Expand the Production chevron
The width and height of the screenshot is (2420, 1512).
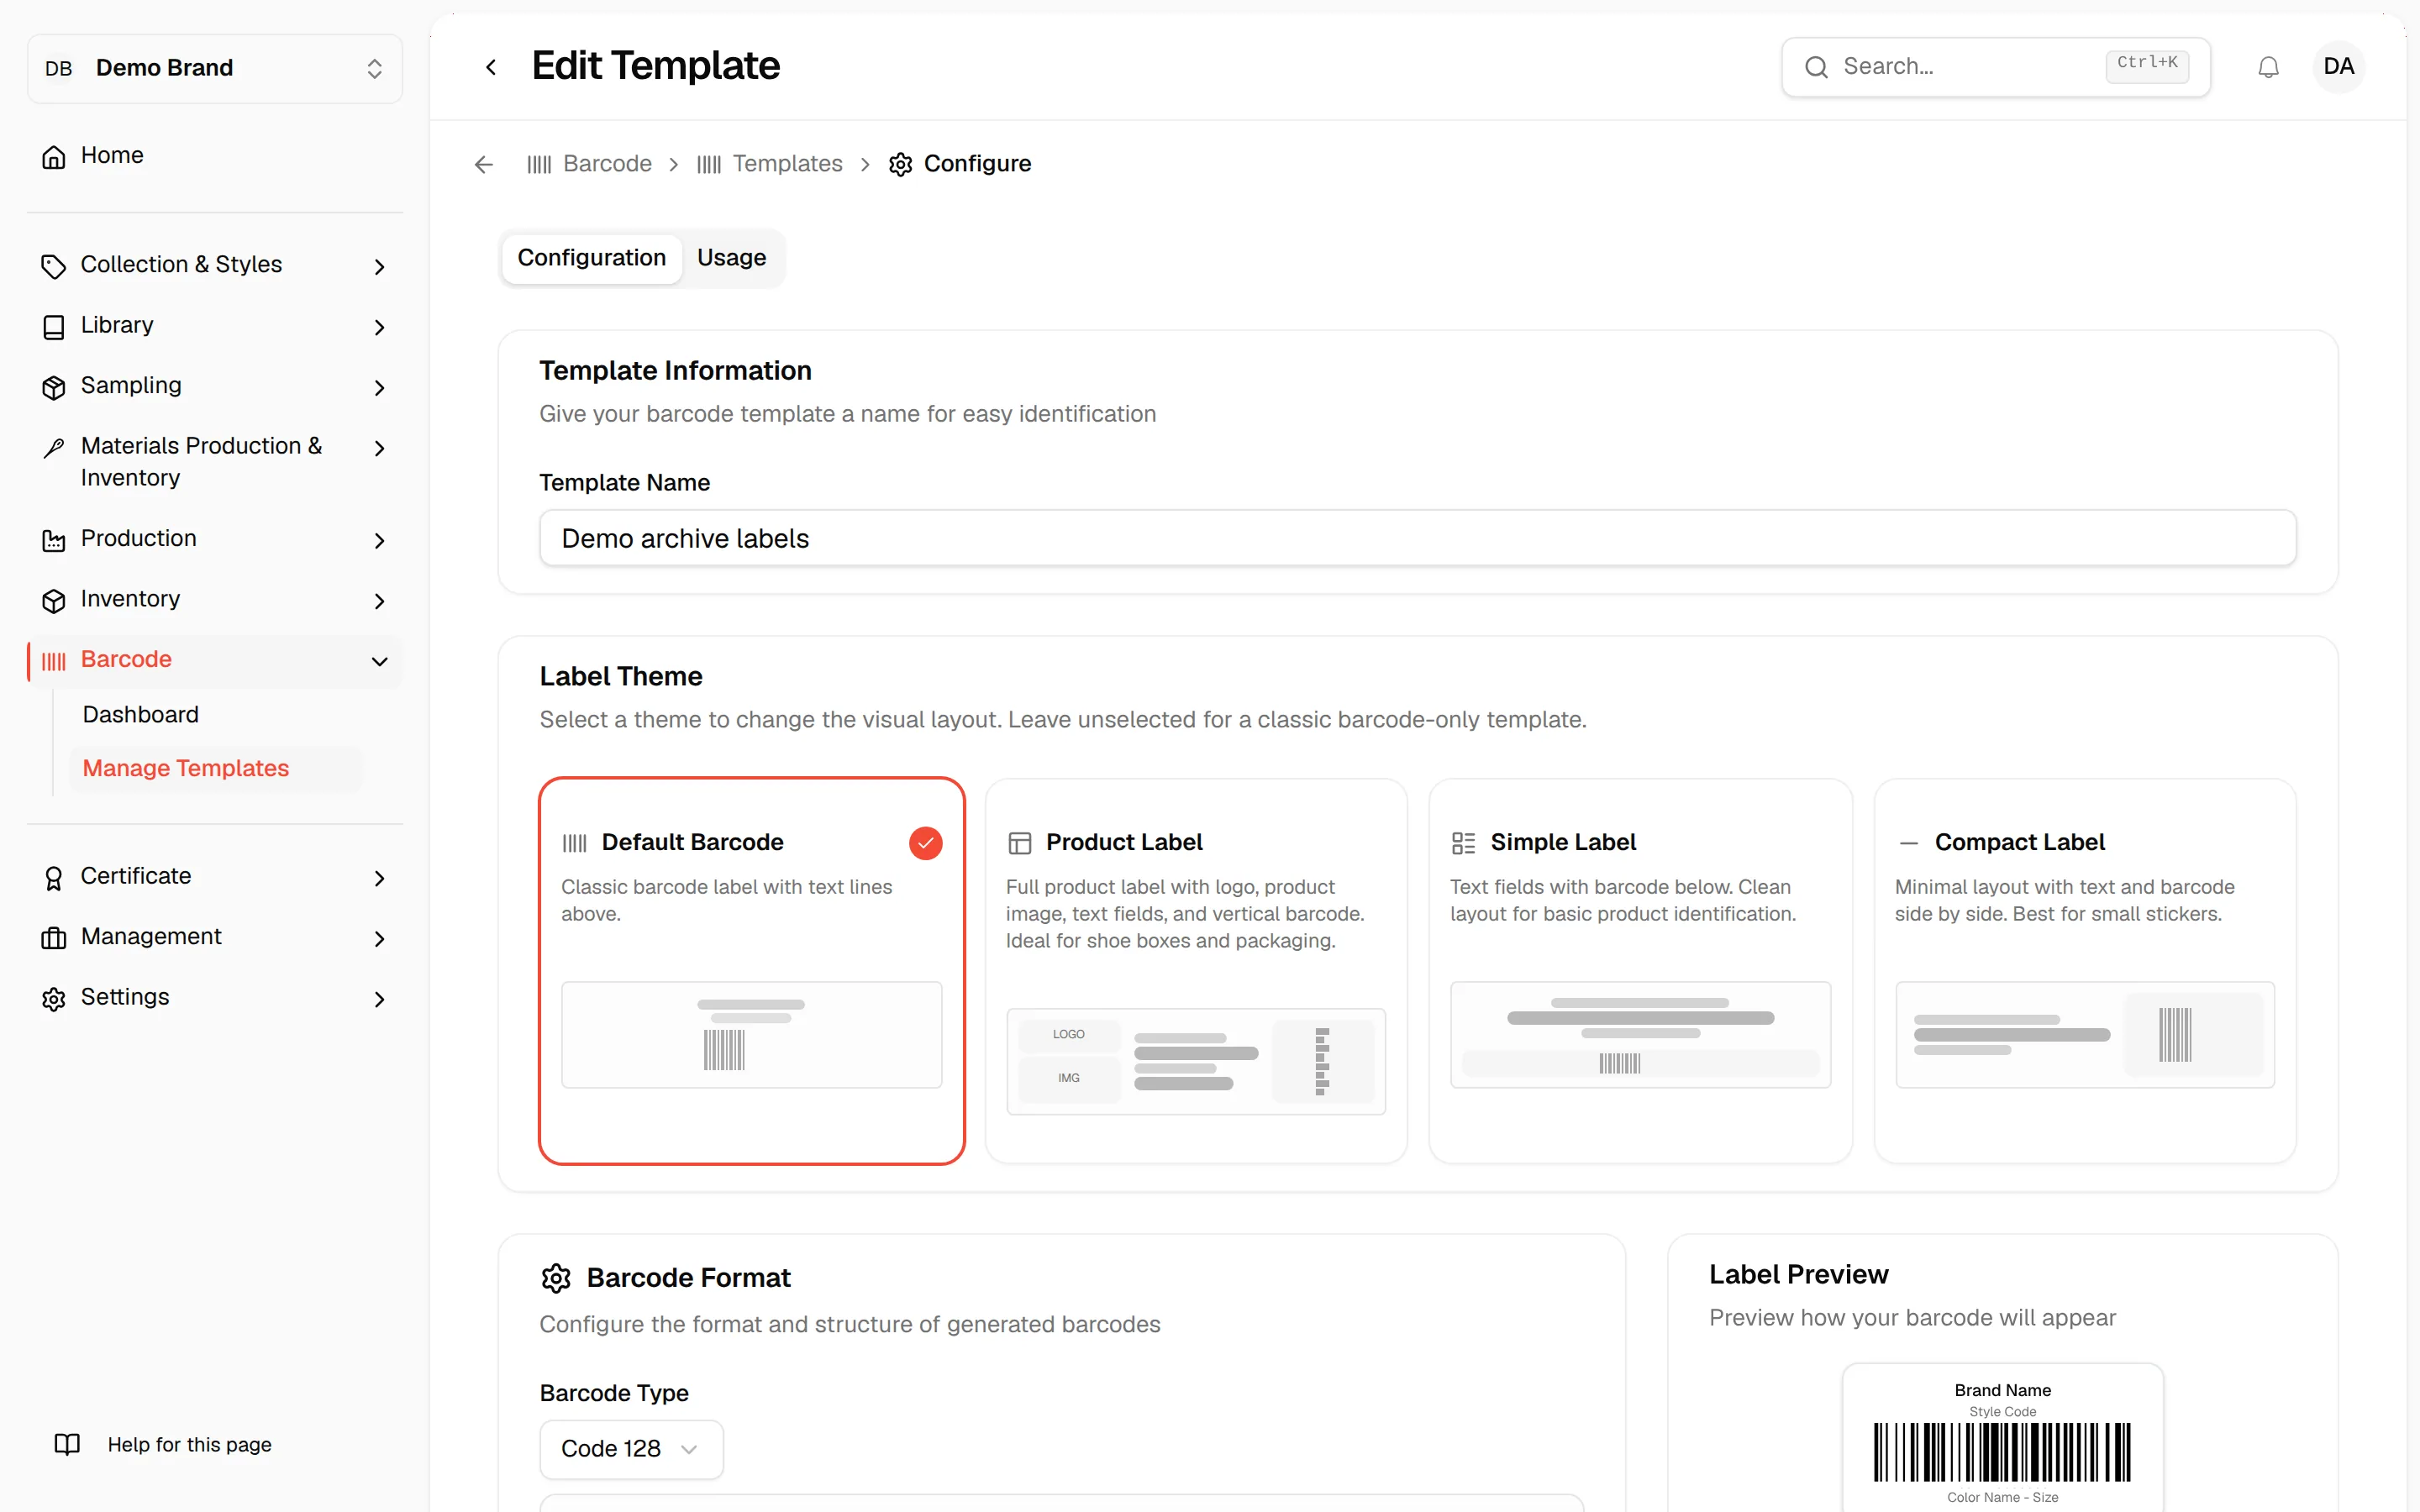[379, 540]
